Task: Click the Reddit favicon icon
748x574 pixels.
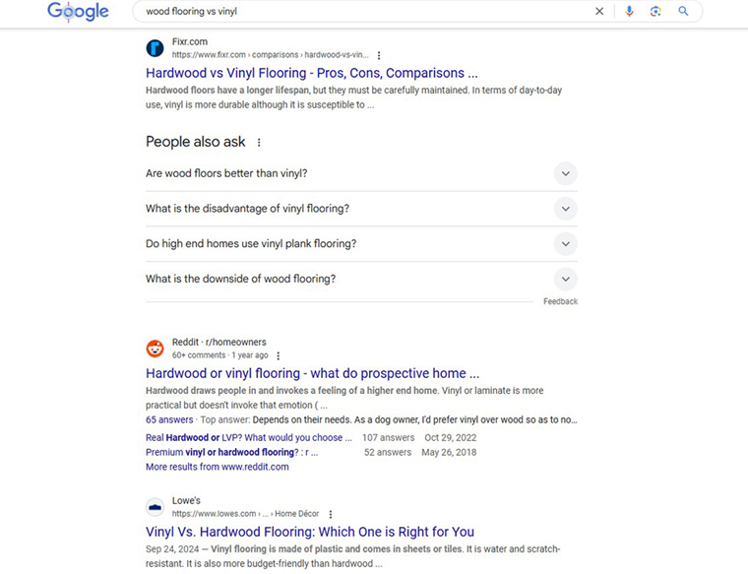Action: click(x=156, y=349)
